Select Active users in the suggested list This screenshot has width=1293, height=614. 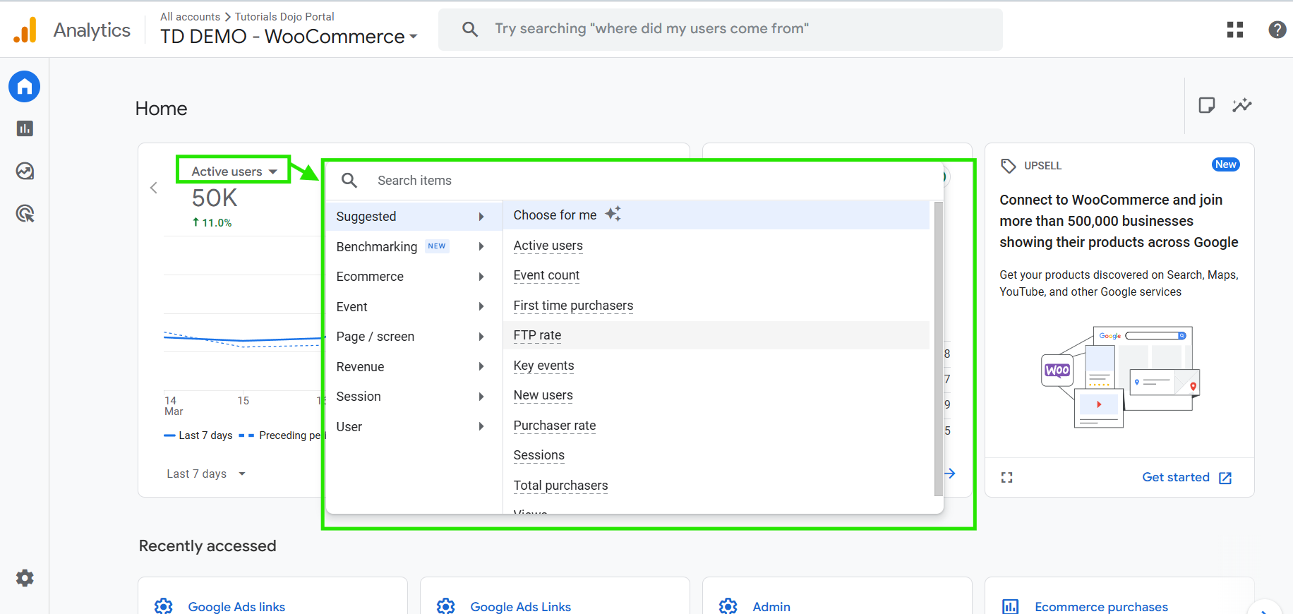coord(548,246)
